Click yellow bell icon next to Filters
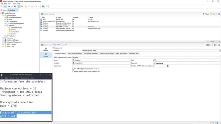This screenshot has width=221, height=124. tap(214, 14)
